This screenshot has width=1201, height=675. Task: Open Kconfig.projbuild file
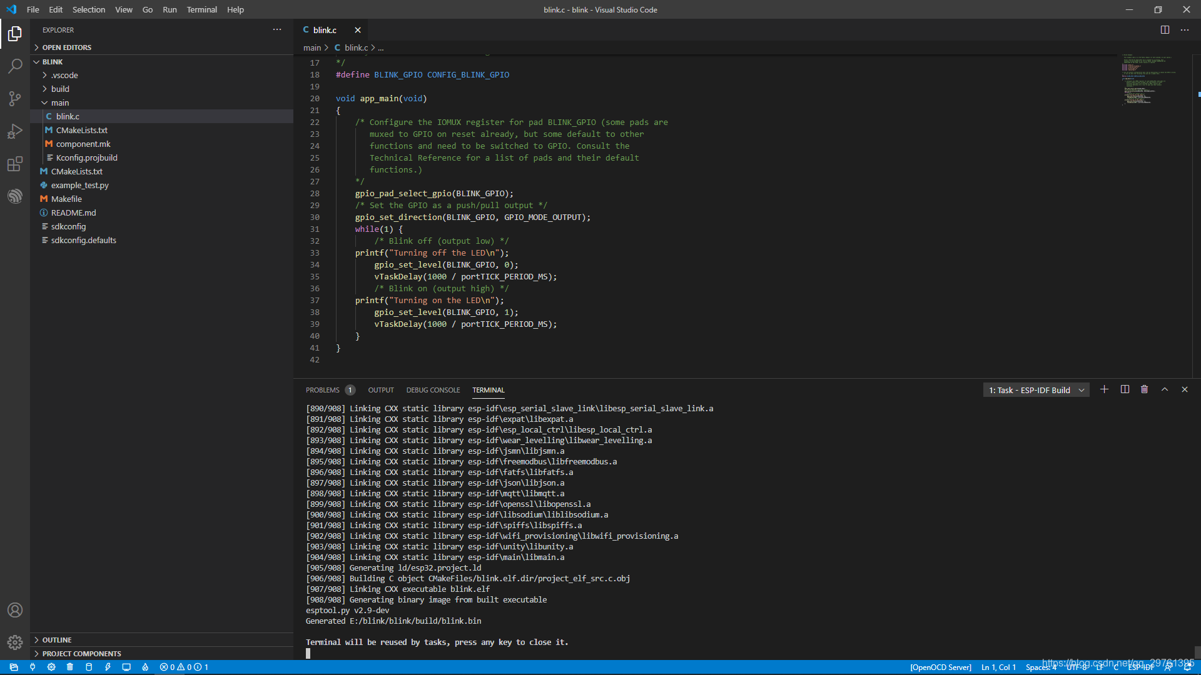pyautogui.click(x=161, y=157)
